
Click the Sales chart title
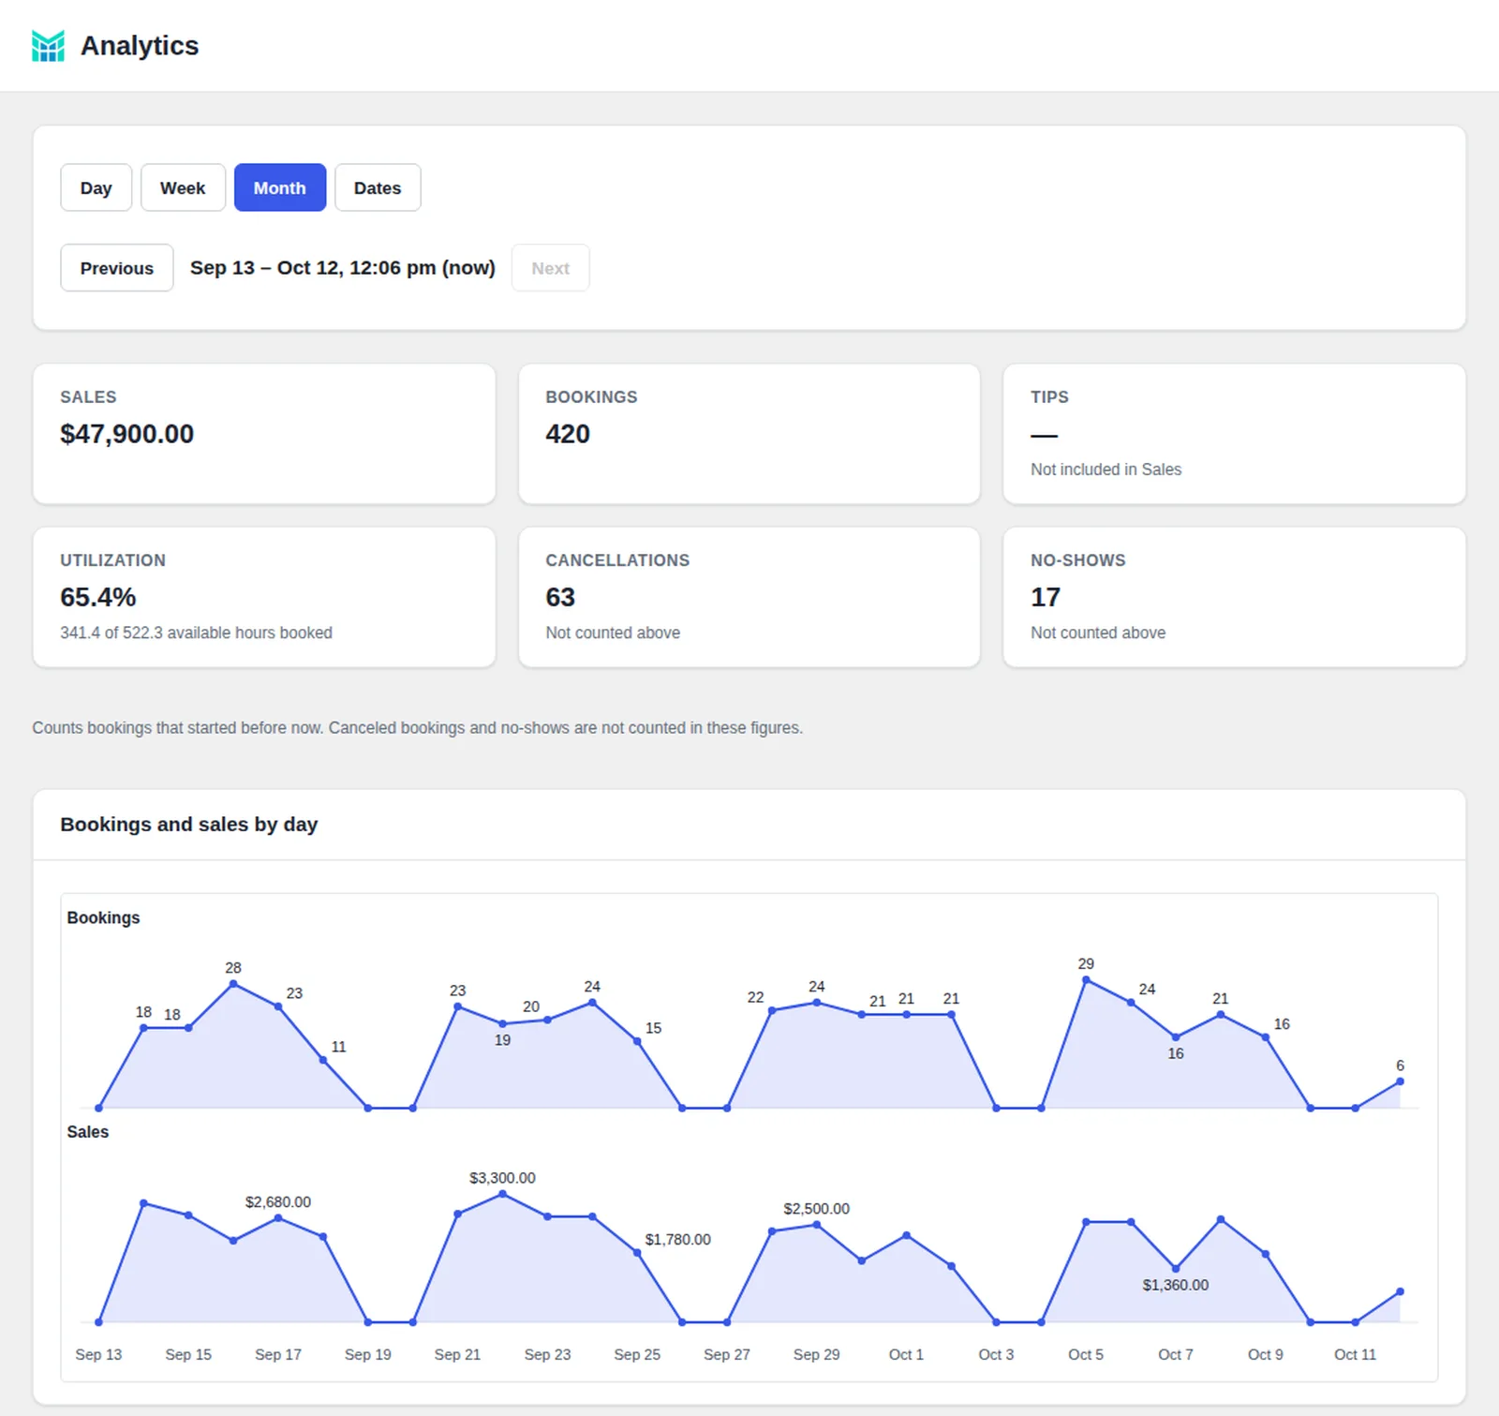[88, 1132]
